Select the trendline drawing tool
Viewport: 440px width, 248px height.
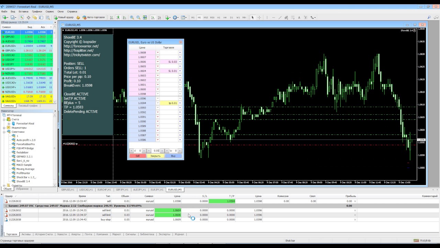click(280, 17)
